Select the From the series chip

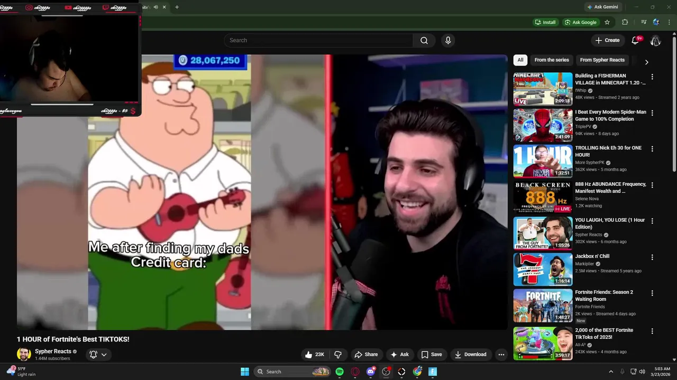(552, 60)
